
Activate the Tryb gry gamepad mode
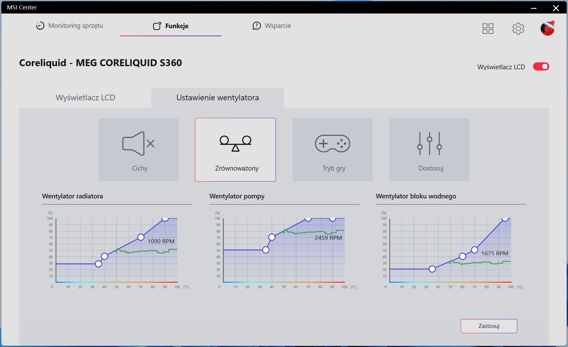332,150
